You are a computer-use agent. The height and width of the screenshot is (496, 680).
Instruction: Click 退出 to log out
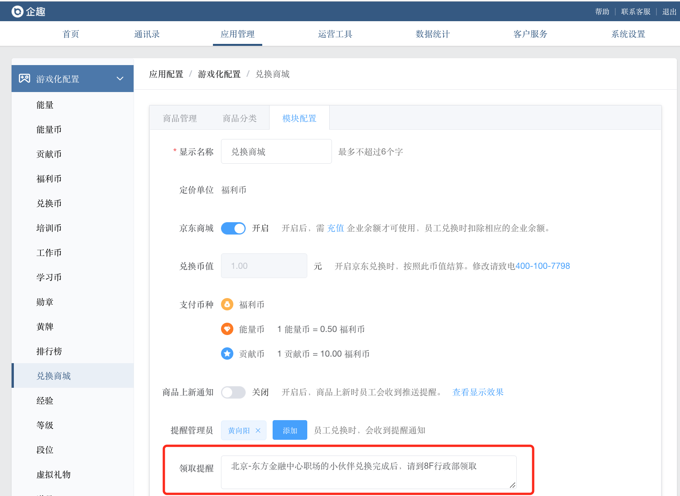[669, 12]
